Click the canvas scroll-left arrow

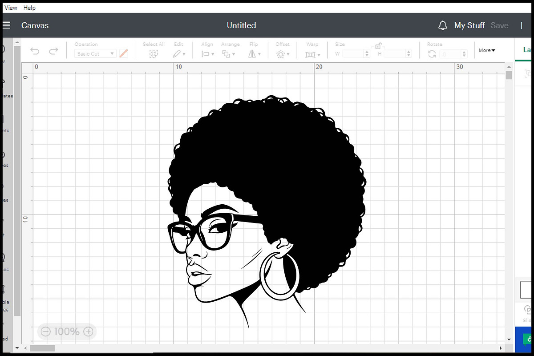pos(25,348)
